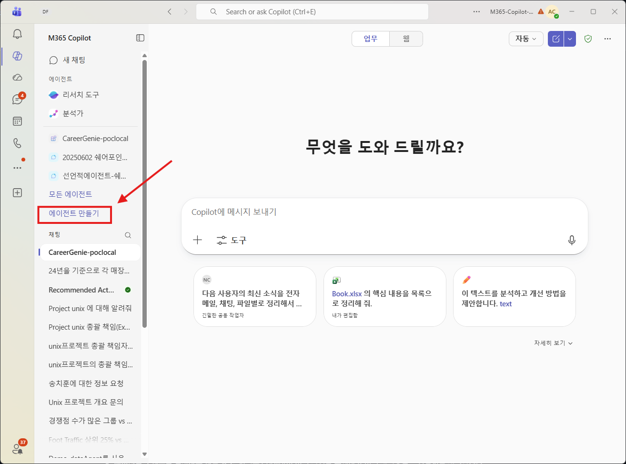Viewport: 626px width, 464px height.
Task: Select the Book.xlsx summary prompt card
Action: [384, 296]
